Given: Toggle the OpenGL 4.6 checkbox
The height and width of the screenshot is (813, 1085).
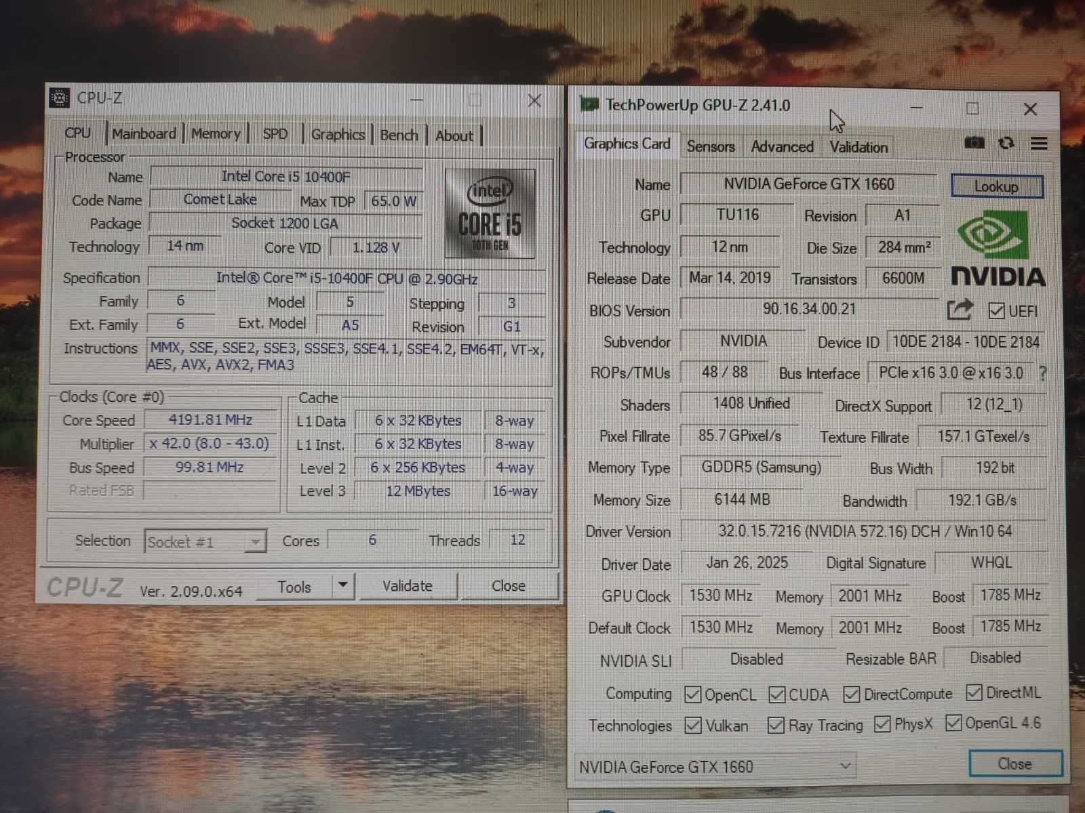Looking at the screenshot, I should tap(953, 723).
